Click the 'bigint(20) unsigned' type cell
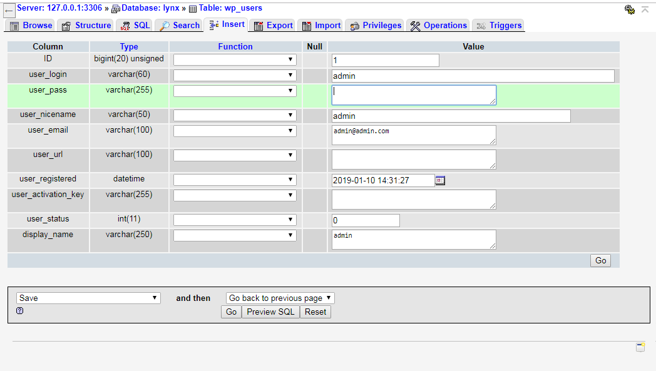Image resolution: width=656 pixels, height=371 pixels. click(129, 59)
